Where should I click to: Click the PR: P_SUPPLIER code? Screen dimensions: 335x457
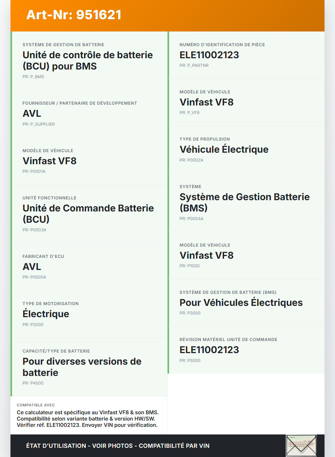tap(38, 124)
